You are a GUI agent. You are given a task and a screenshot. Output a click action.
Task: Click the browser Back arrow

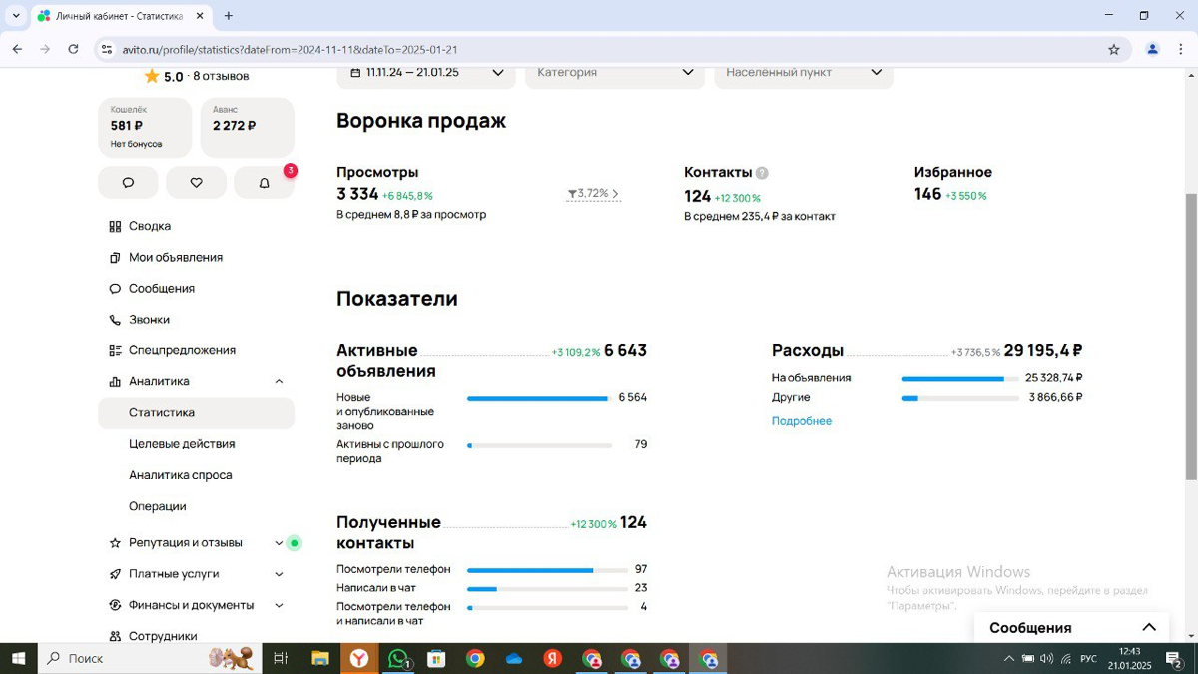click(17, 49)
